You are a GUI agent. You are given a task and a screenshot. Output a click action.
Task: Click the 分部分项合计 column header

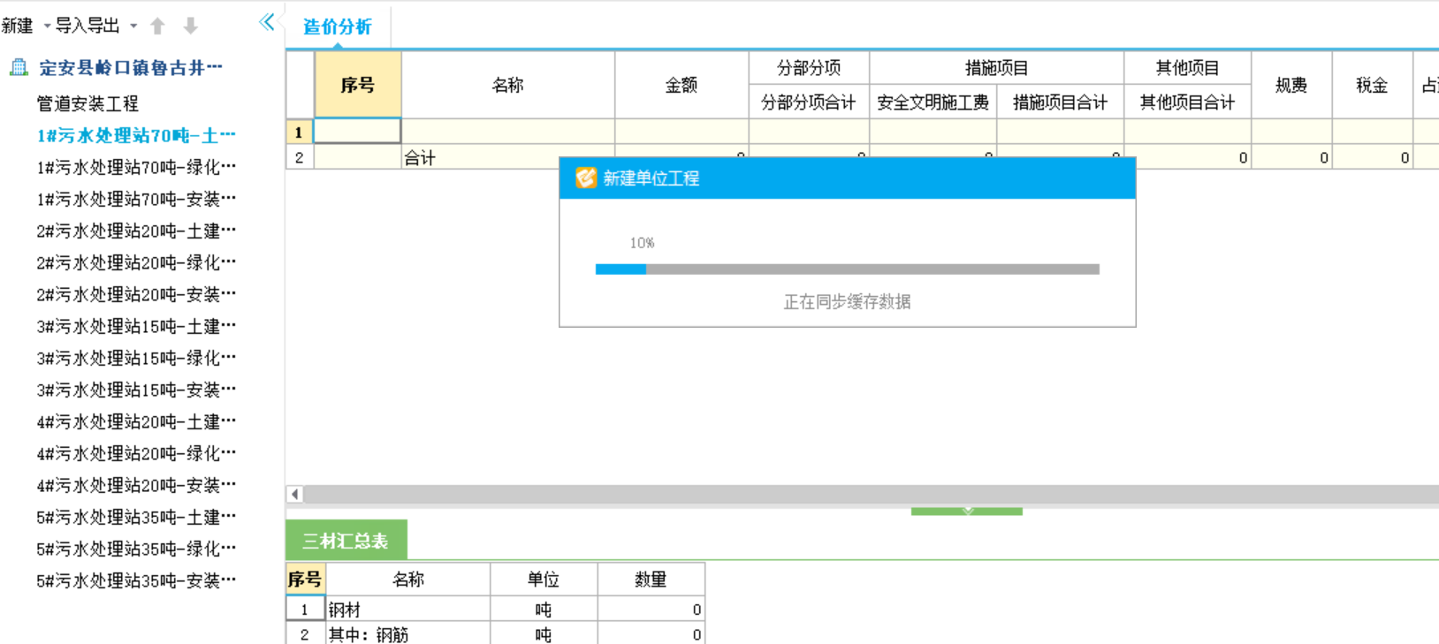pos(809,102)
